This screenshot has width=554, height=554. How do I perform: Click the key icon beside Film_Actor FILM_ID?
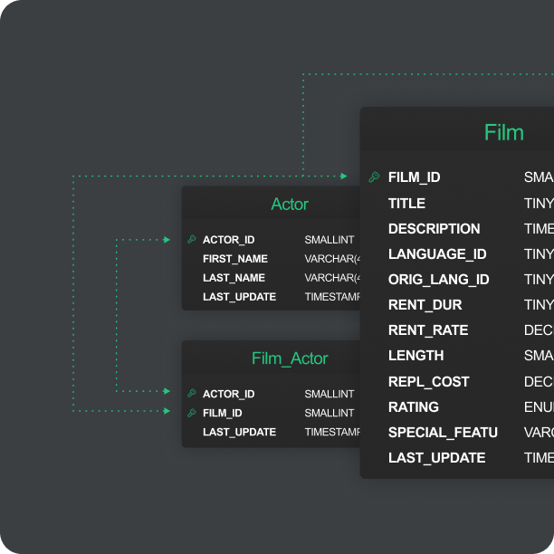tap(192, 413)
